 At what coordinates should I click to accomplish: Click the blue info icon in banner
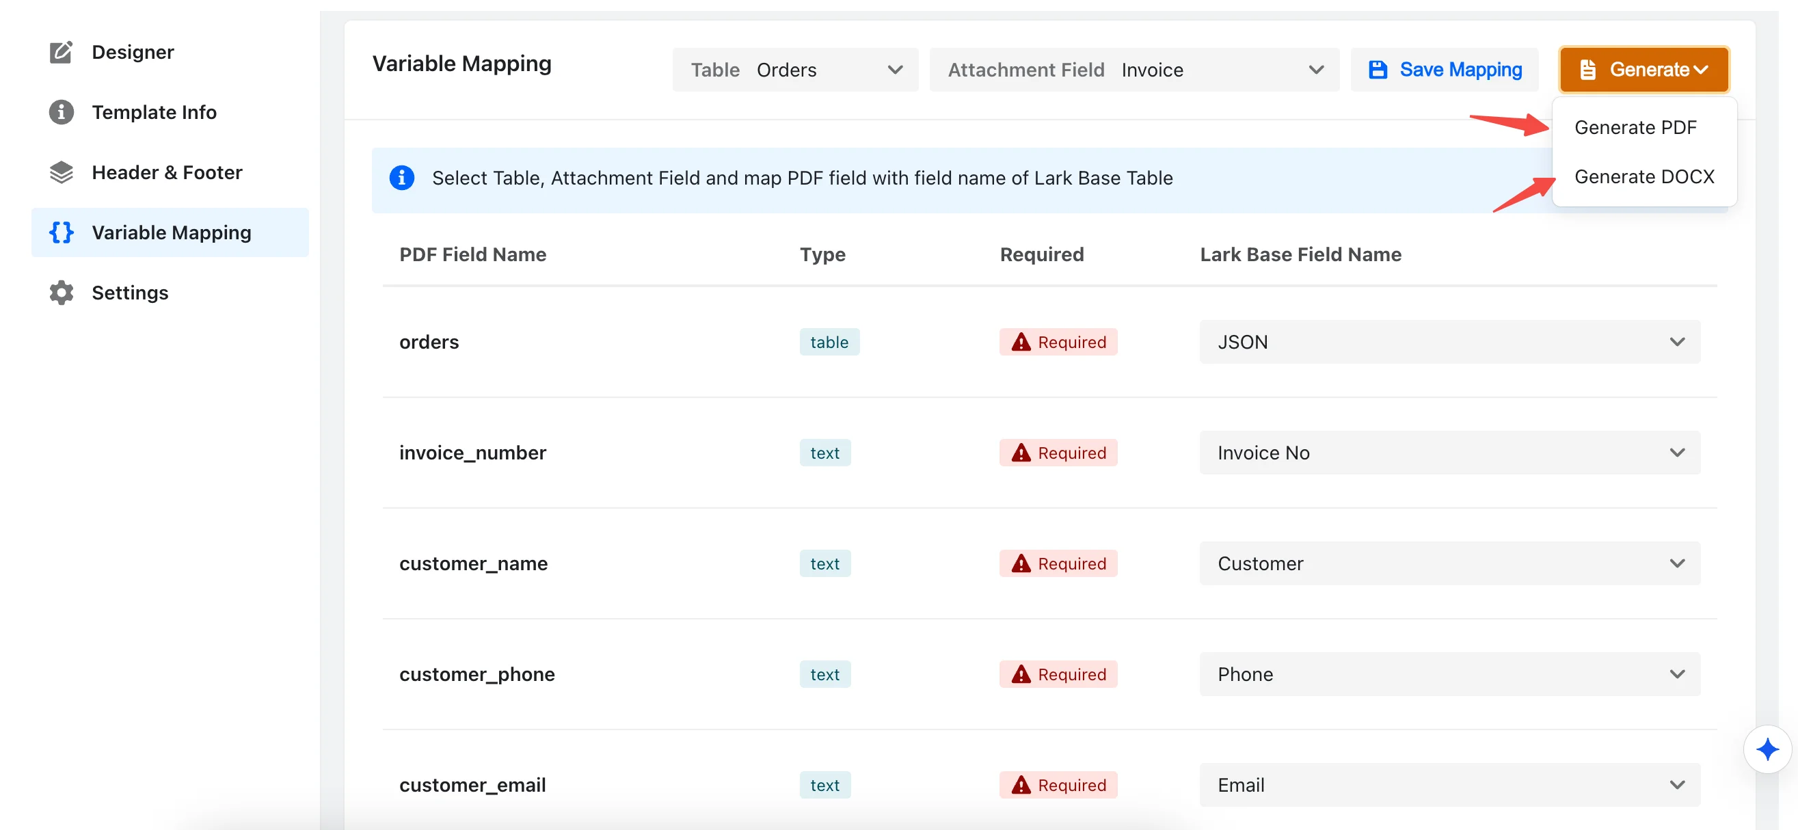tap(401, 178)
